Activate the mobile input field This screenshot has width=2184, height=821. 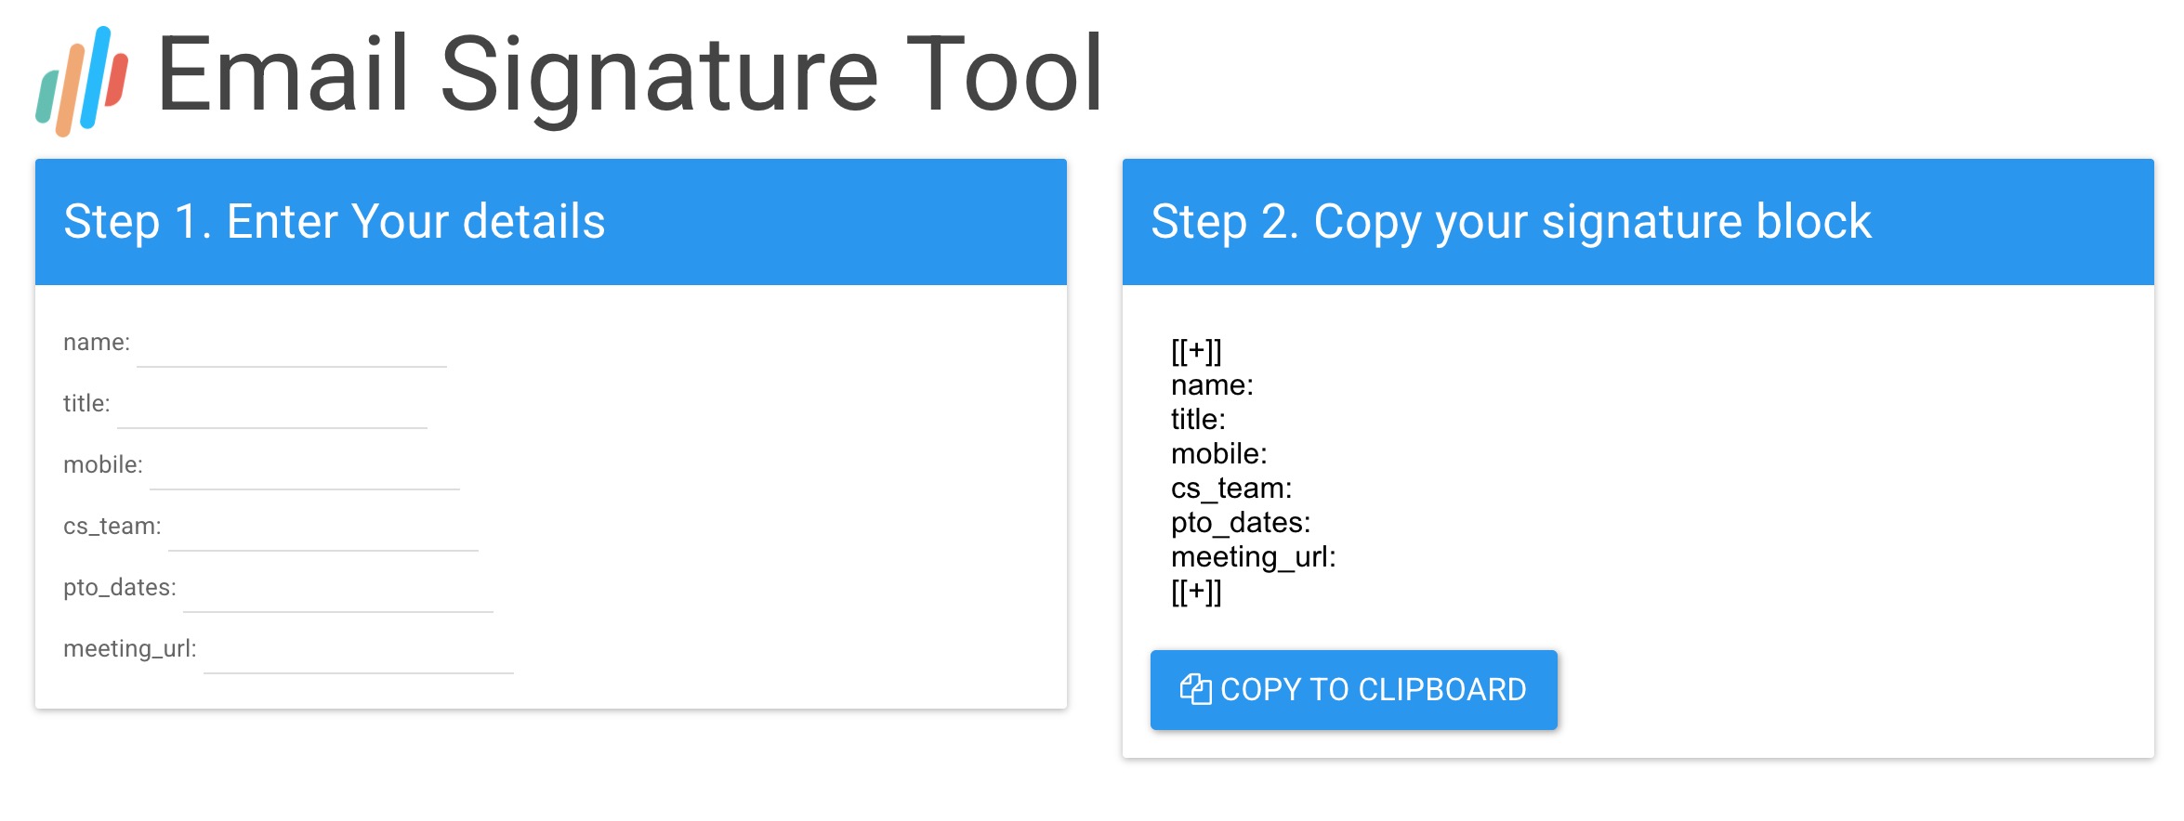pyautogui.click(x=305, y=466)
